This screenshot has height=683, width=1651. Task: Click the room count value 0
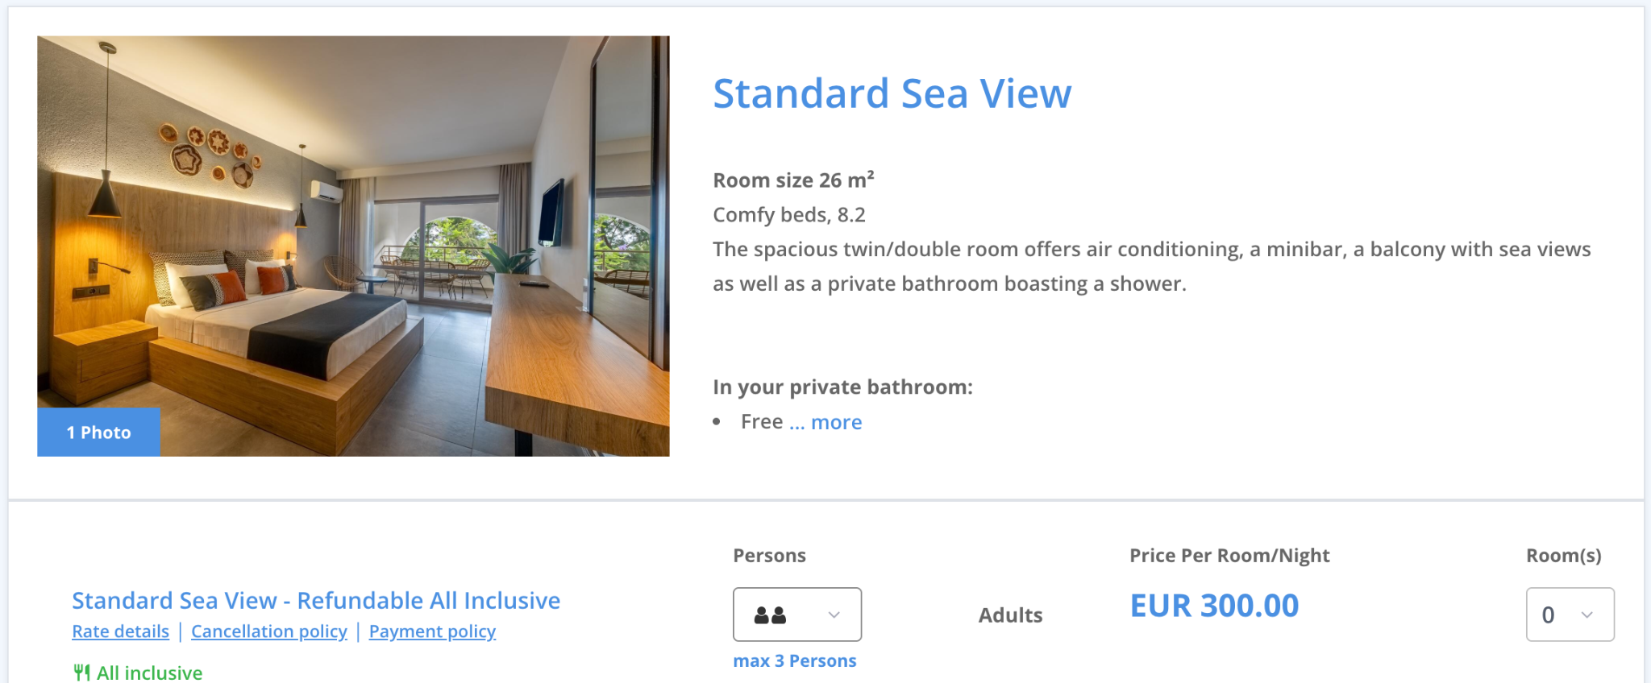coord(1548,615)
